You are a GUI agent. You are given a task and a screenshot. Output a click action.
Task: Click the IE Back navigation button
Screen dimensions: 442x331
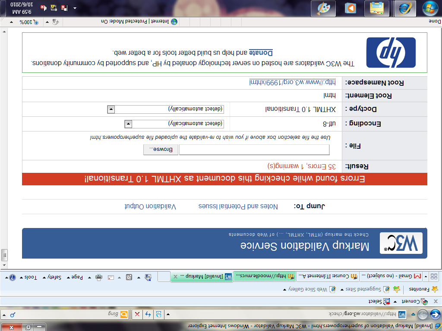tap(435, 314)
